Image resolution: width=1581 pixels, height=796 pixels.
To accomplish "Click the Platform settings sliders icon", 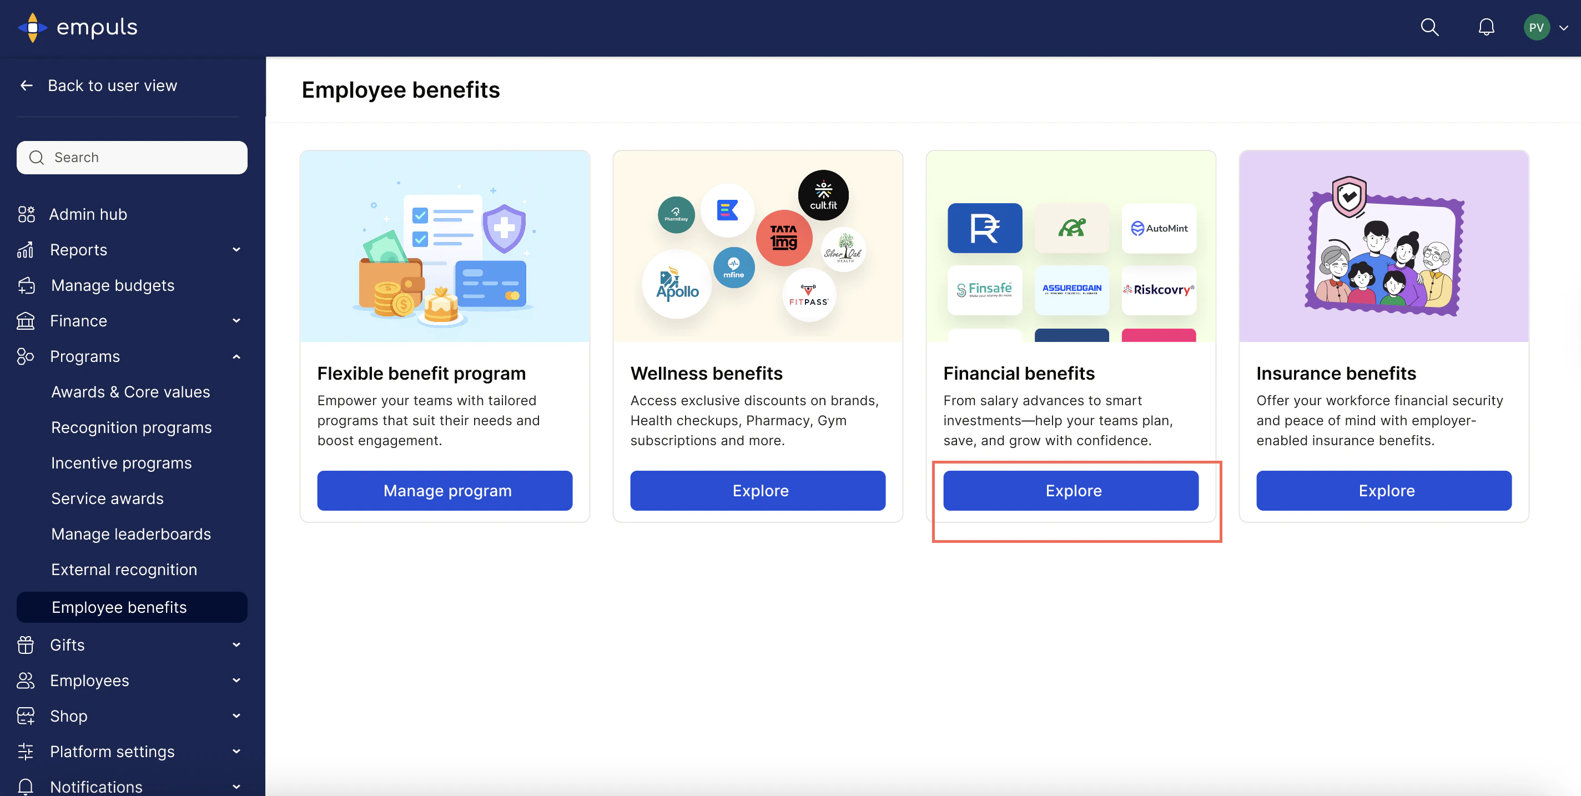I will coord(25,752).
